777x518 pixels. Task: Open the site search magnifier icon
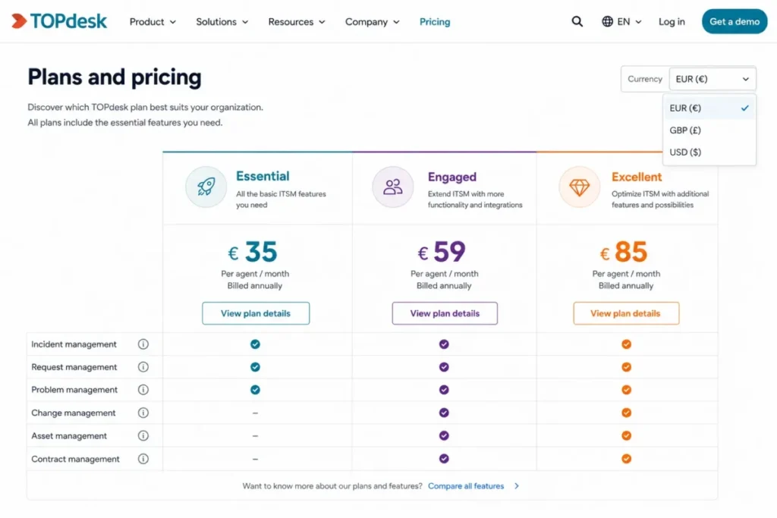(x=577, y=21)
